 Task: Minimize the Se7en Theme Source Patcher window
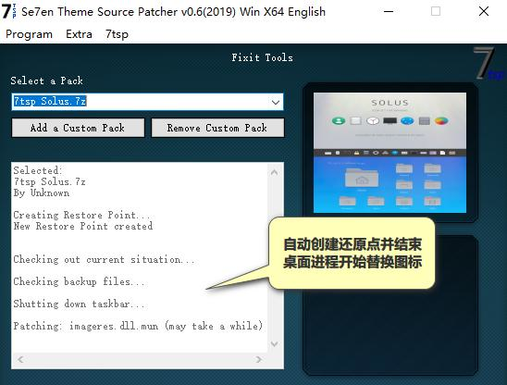pyautogui.click(x=389, y=12)
